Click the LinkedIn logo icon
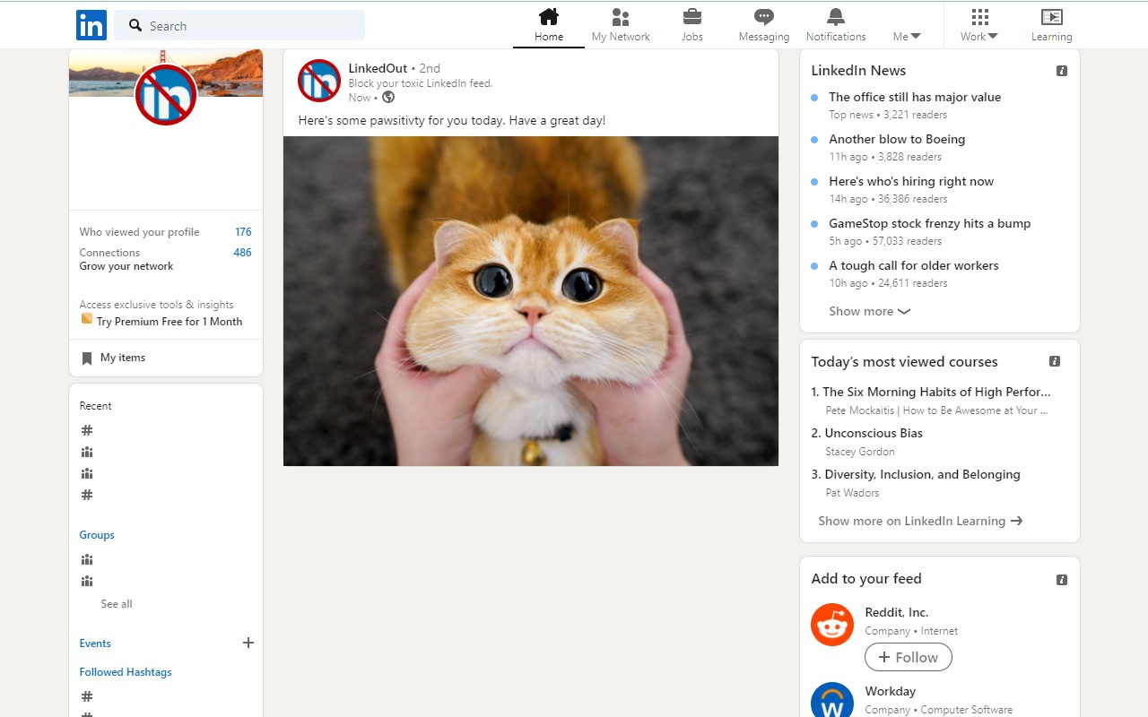1148x717 pixels. 91,25
